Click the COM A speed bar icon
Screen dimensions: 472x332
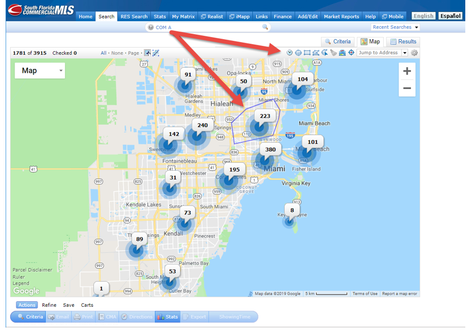[x=151, y=27]
